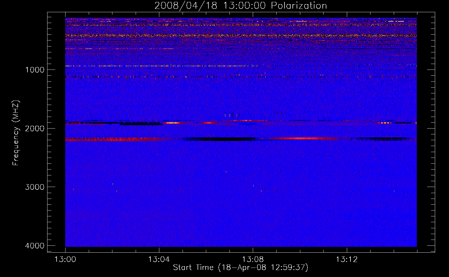Click the 13:08 time tick label
Viewport: 449px width, 277px height.
coord(253,260)
